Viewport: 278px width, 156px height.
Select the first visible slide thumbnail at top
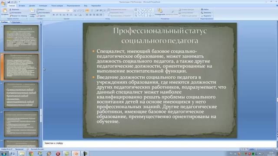tap(21, 38)
